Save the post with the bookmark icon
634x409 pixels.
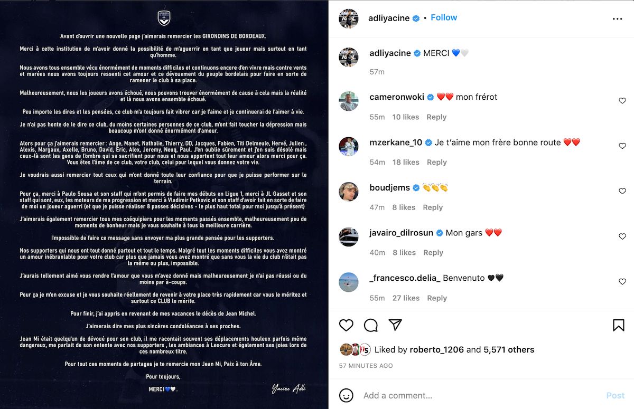(619, 325)
